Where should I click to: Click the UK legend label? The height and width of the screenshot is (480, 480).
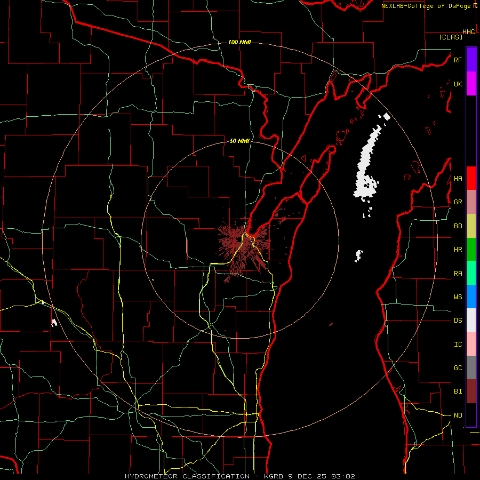(x=458, y=84)
